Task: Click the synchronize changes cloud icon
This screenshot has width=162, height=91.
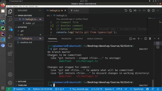Action: click(29, 89)
